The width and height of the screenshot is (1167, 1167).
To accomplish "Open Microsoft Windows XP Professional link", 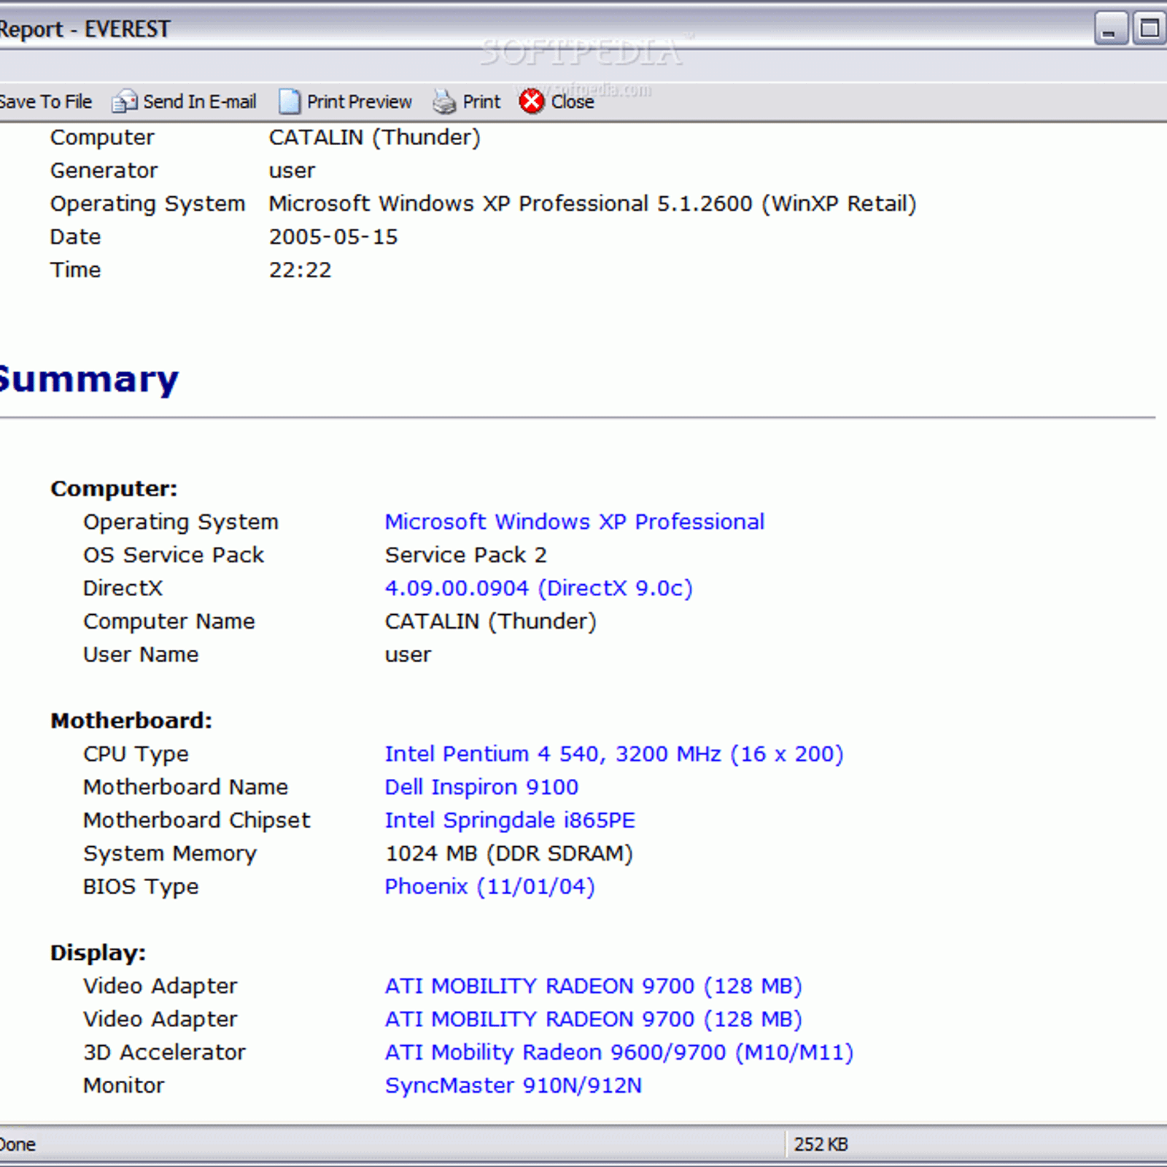I will coord(574,522).
